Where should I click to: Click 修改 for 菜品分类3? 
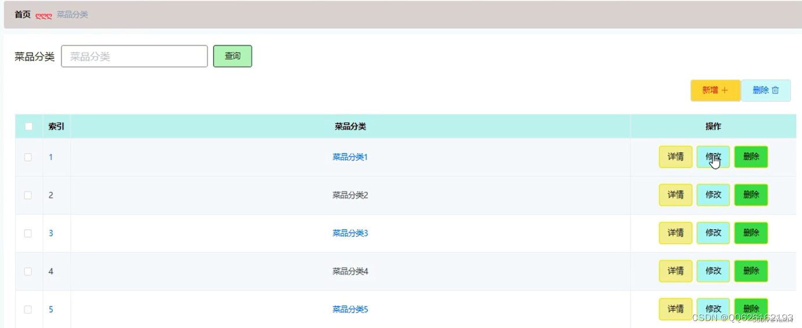tap(713, 233)
